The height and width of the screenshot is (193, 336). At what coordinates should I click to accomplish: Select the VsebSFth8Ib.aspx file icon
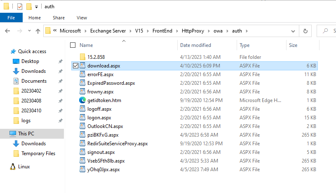(x=82, y=160)
